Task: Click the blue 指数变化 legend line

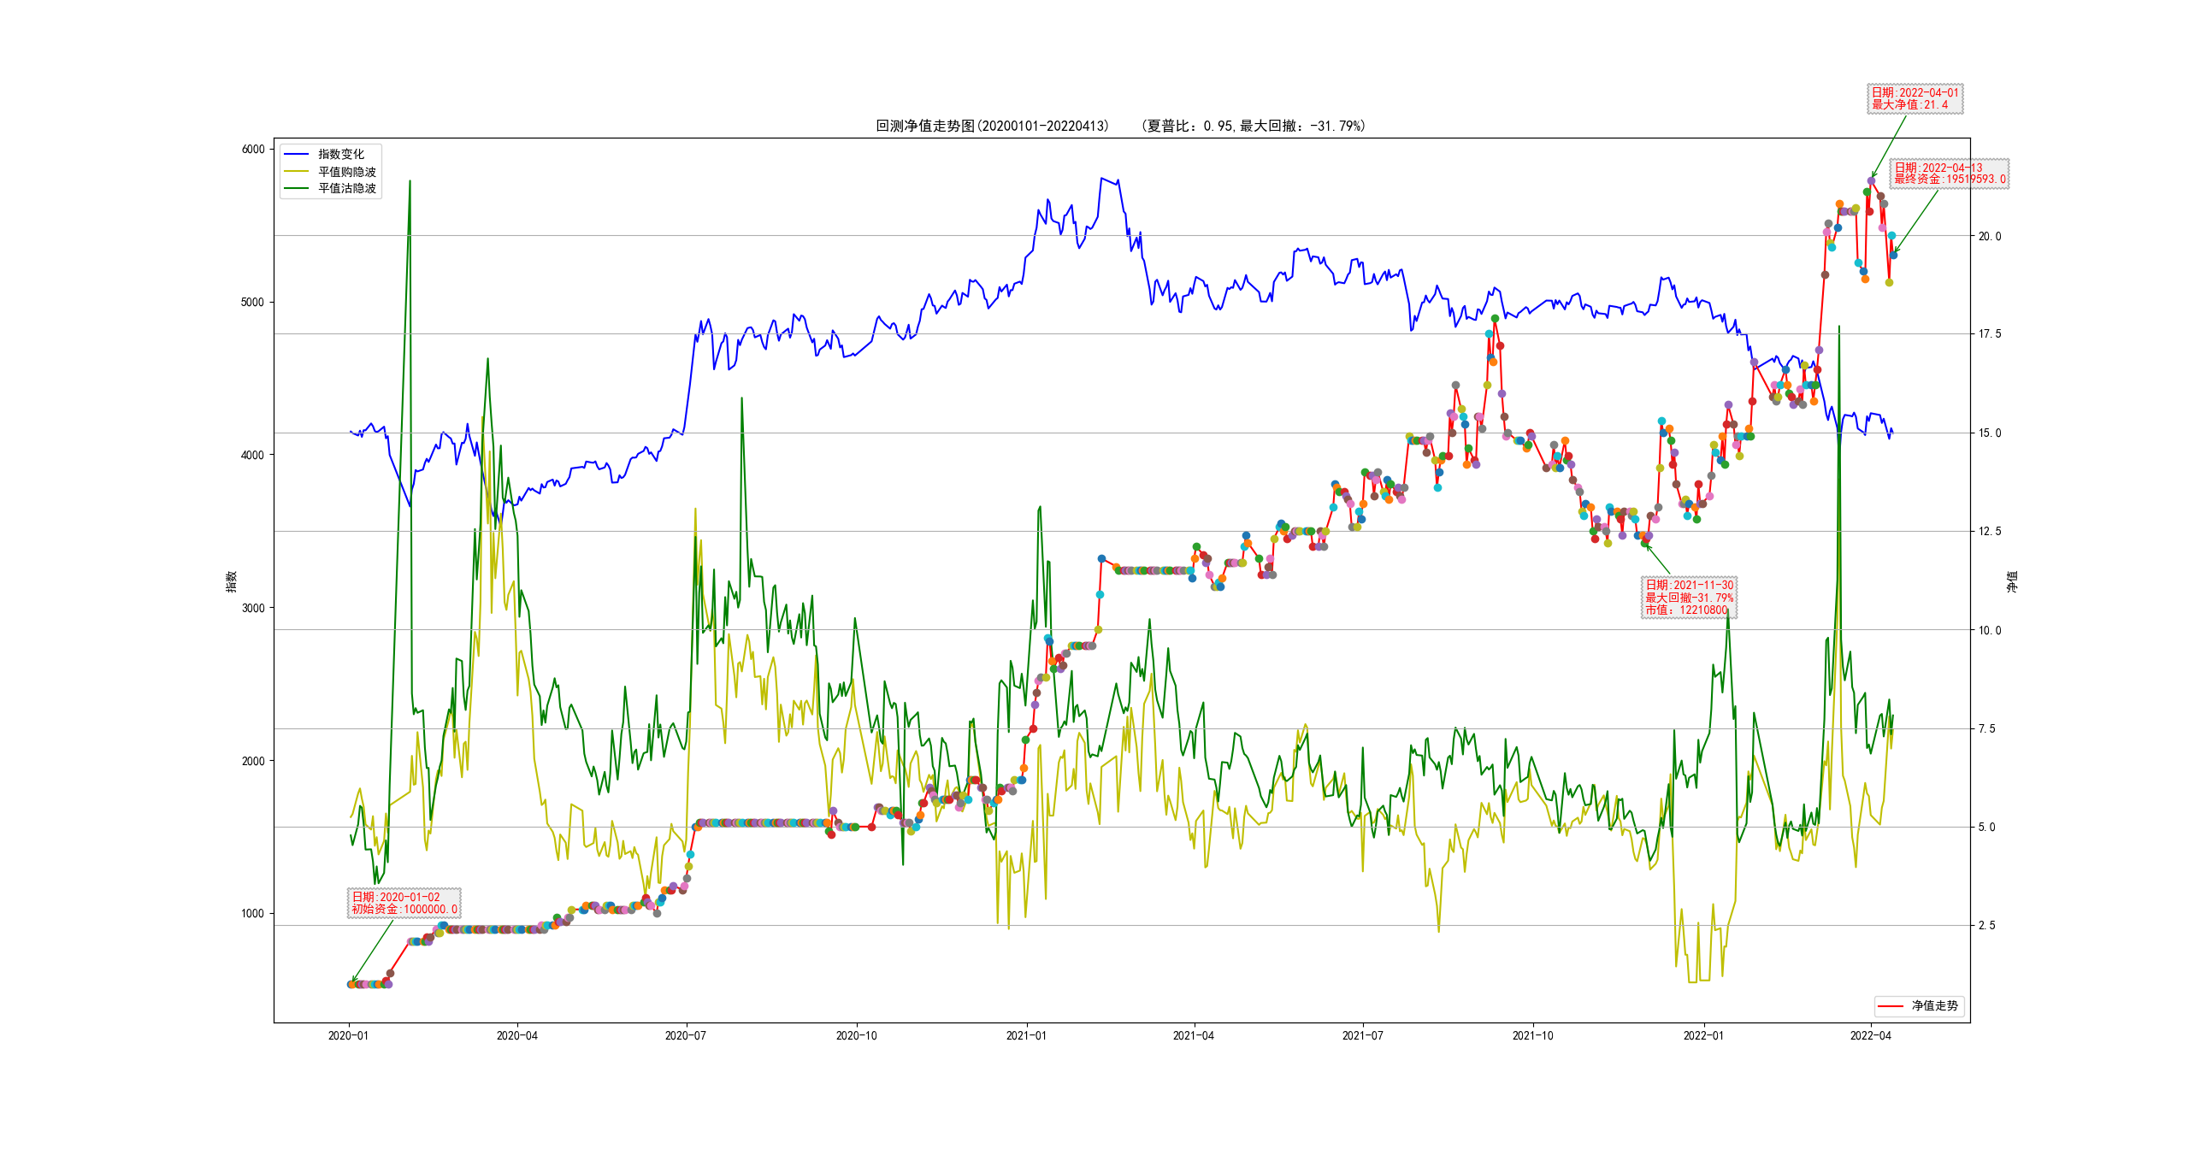Action: pyautogui.click(x=296, y=155)
